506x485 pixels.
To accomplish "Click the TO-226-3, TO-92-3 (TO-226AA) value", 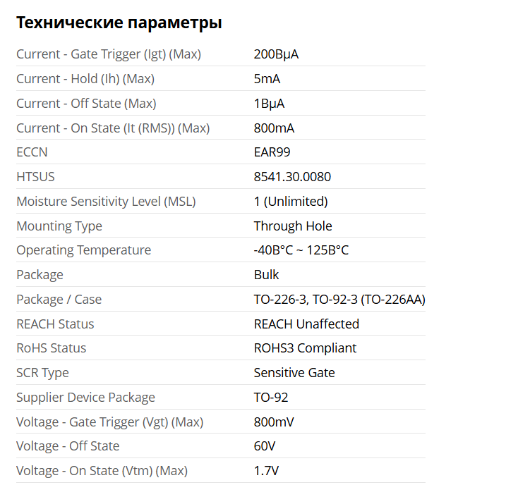I will click(x=339, y=300).
